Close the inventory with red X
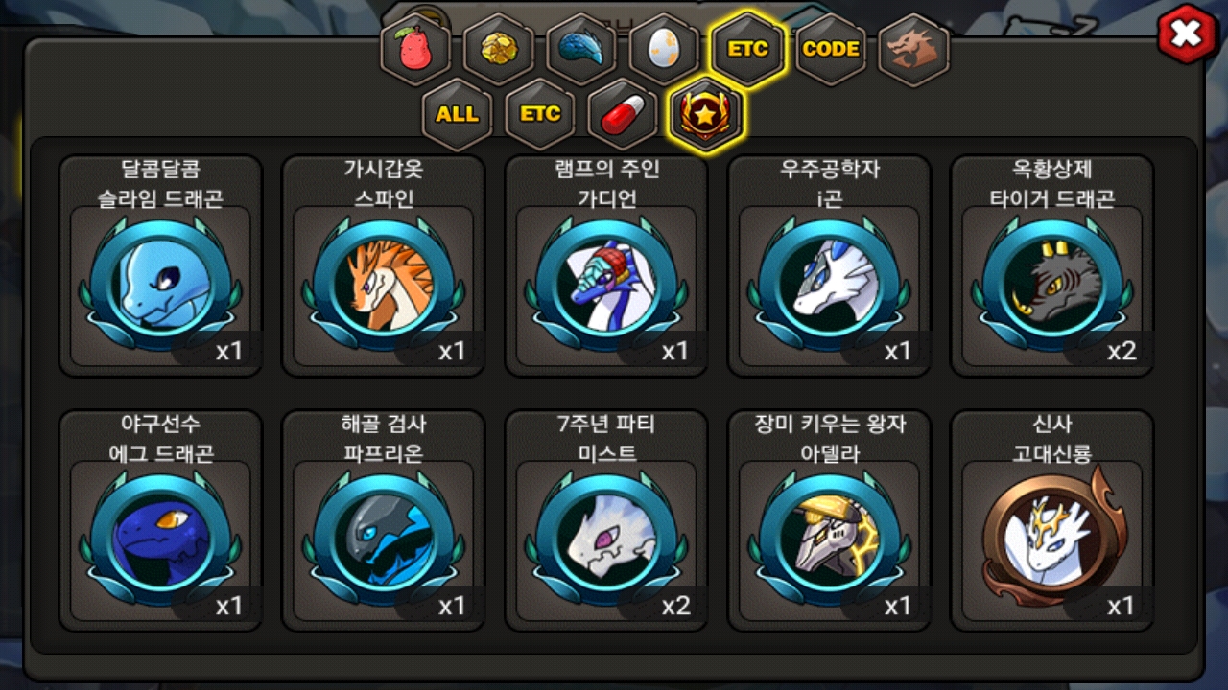The image size is (1228, 690). tap(1187, 34)
